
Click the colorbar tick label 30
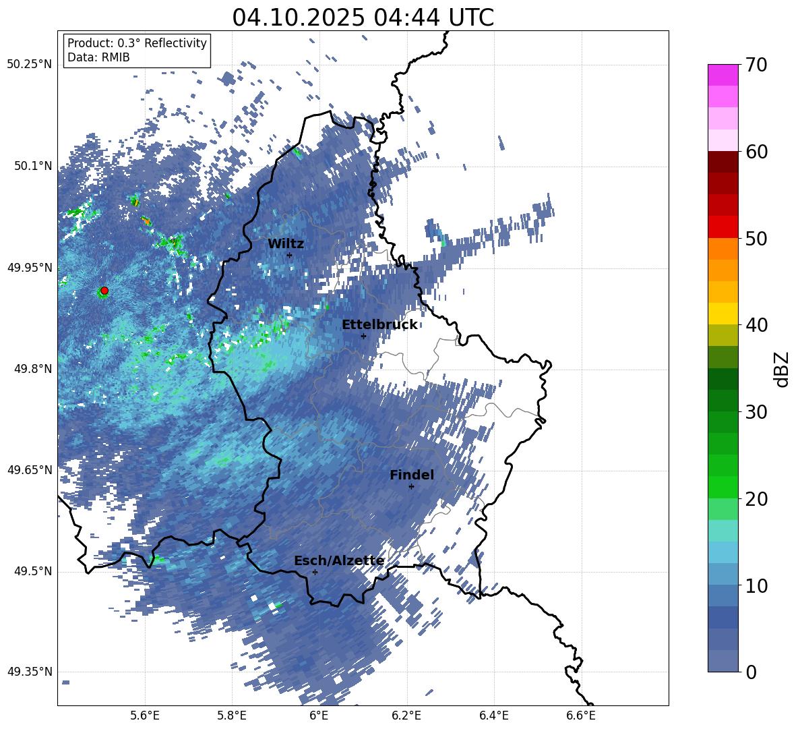pos(756,412)
